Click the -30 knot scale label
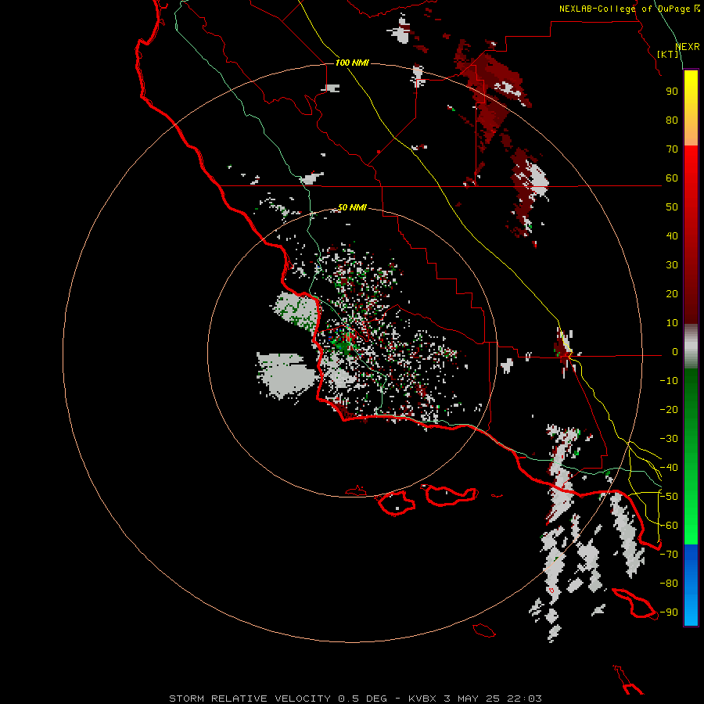Viewport: 704px width, 704px height. point(669,439)
